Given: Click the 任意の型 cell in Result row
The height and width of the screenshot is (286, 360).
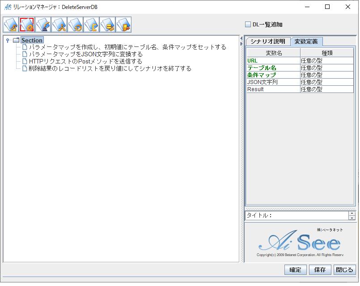Looking at the screenshot, I should pos(327,89).
